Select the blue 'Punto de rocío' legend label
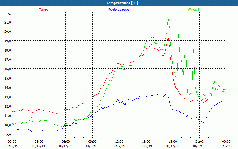Image resolution: width=238 pixels, height=149 pixels. (118, 10)
